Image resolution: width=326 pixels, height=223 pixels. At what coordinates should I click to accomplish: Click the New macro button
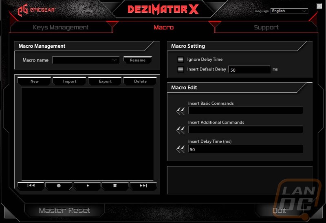coord(35,81)
